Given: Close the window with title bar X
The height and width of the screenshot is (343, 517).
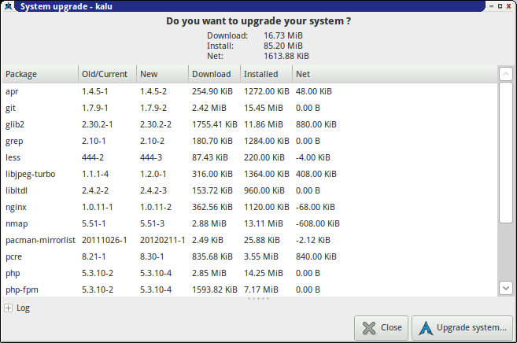Looking at the screenshot, I should coord(509,6).
